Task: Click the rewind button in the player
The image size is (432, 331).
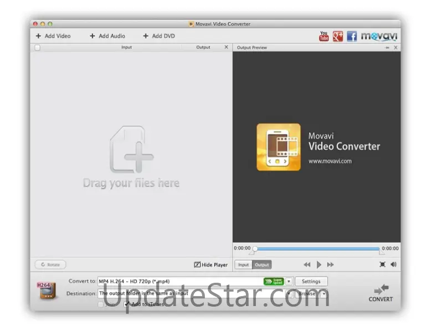Action: pyautogui.click(x=307, y=265)
